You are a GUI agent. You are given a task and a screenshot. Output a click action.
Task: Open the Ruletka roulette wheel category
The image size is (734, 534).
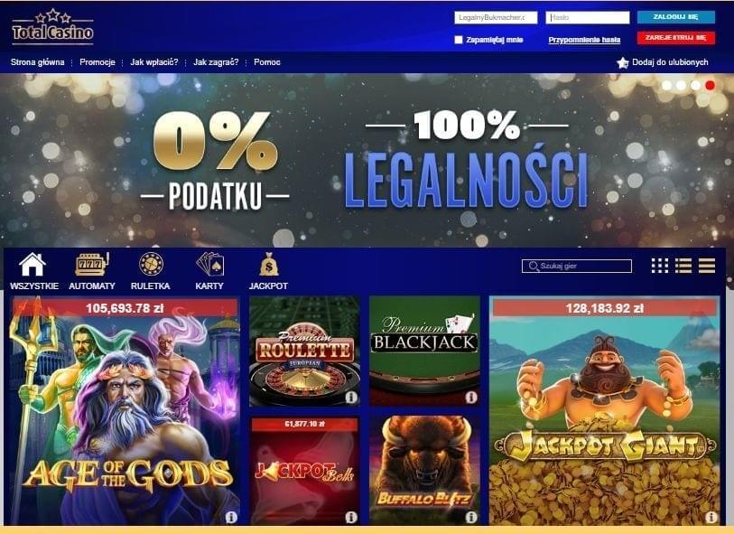151,264
